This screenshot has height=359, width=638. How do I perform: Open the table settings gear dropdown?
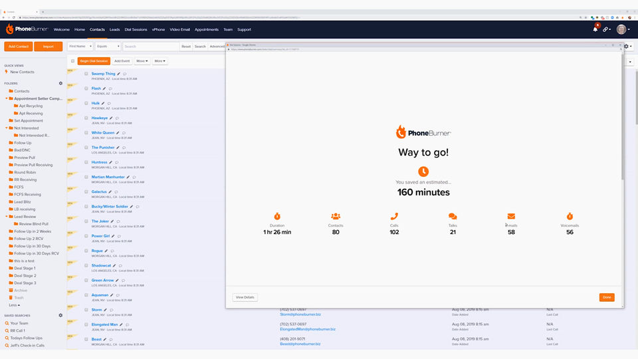coord(628,47)
